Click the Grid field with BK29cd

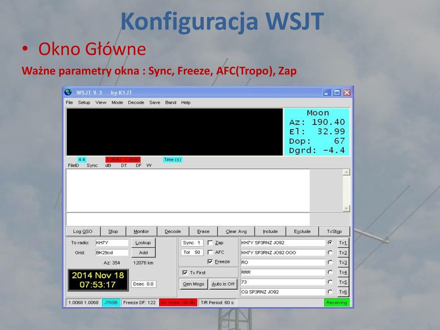[x=112, y=253]
